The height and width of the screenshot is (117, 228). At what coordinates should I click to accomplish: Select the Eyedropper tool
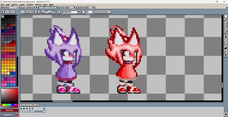click(x=226, y=27)
